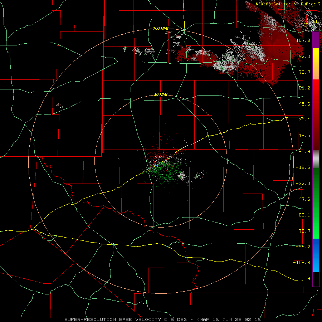The height and width of the screenshot is (322, 322).
Task: Click the 14.5 velocity scale value
Action: tap(304, 136)
